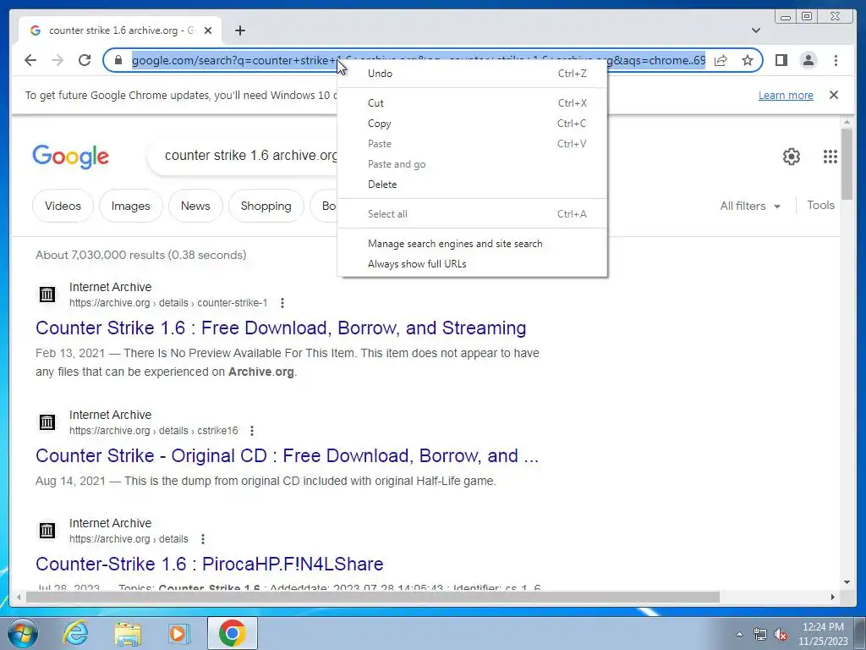Show hidden system tray icons

click(x=739, y=634)
